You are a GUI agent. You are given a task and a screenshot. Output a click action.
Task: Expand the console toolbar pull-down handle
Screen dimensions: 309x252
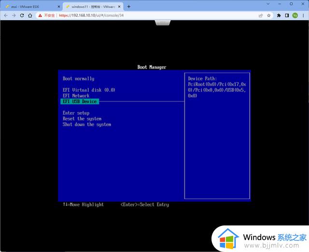coord(163,23)
